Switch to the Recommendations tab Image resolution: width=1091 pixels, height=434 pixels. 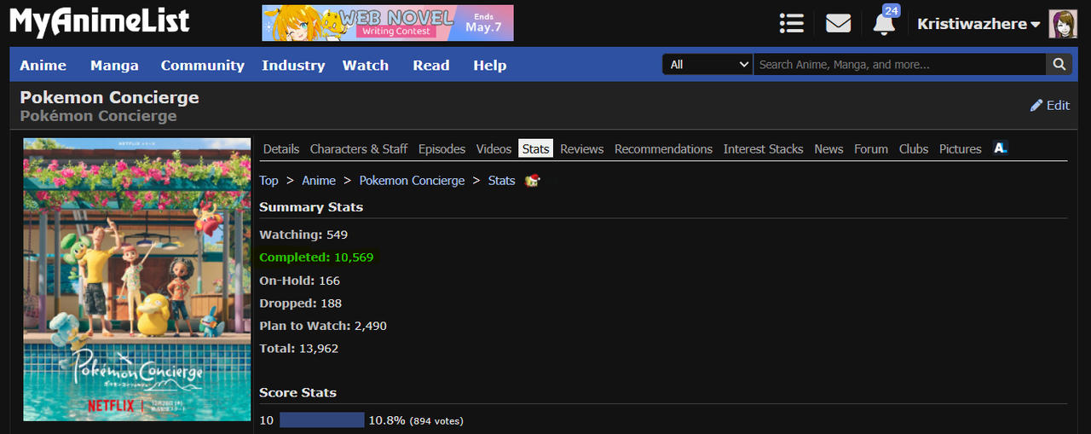tap(663, 148)
